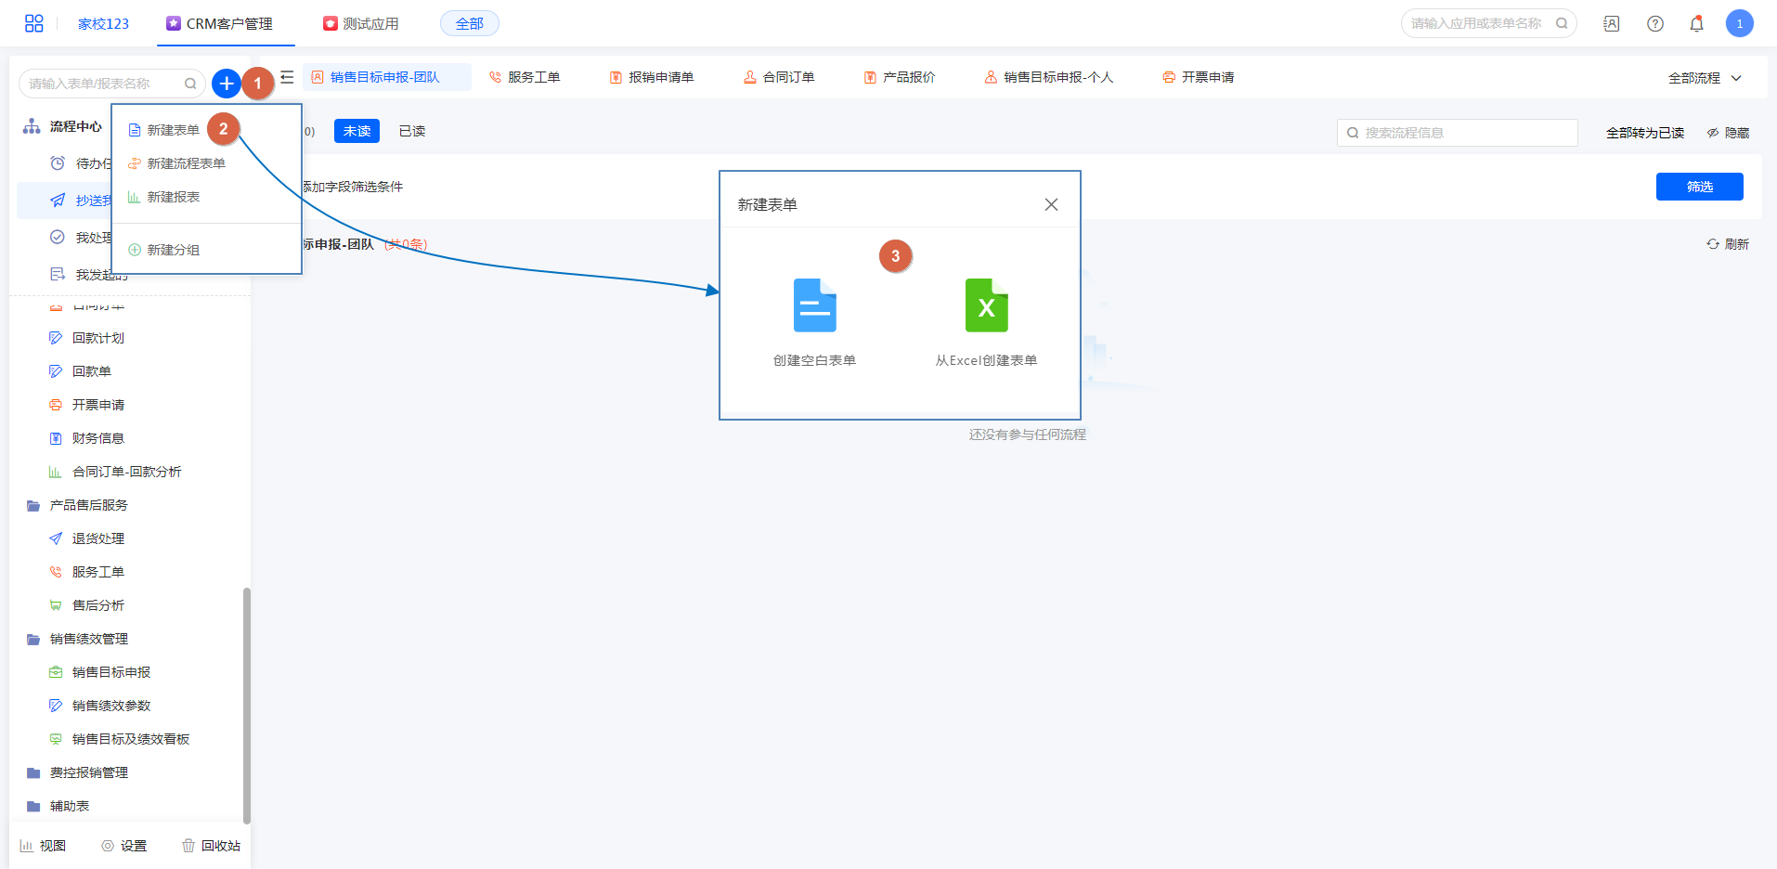Click the blue 筛选 button
Image resolution: width=1777 pixels, height=869 pixels.
pos(1699,187)
